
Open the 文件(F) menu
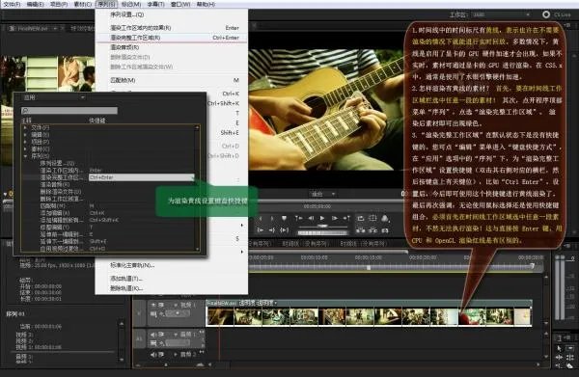tap(12, 4)
